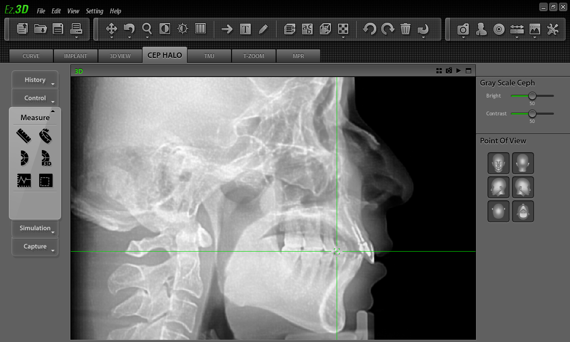Expand the Capture panel
This screenshot has height=342, width=570.
tap(35, 246)
